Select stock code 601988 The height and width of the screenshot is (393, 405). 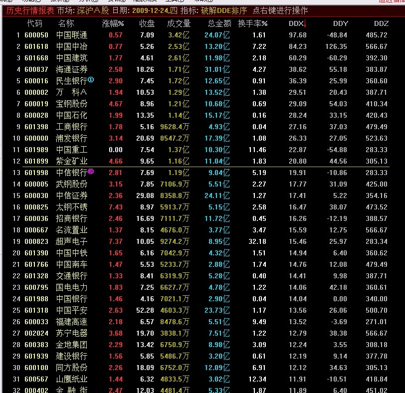36,299
